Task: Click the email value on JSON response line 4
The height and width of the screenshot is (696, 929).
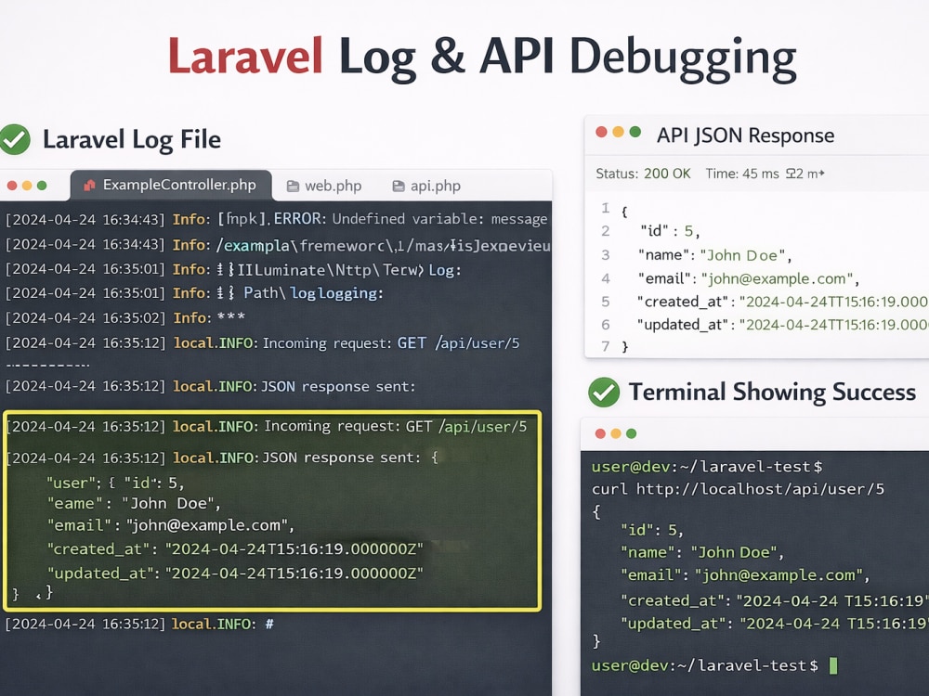Action: [x=779, y=278]
